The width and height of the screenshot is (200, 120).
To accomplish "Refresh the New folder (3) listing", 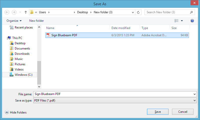I will click(x=138, y=12).
